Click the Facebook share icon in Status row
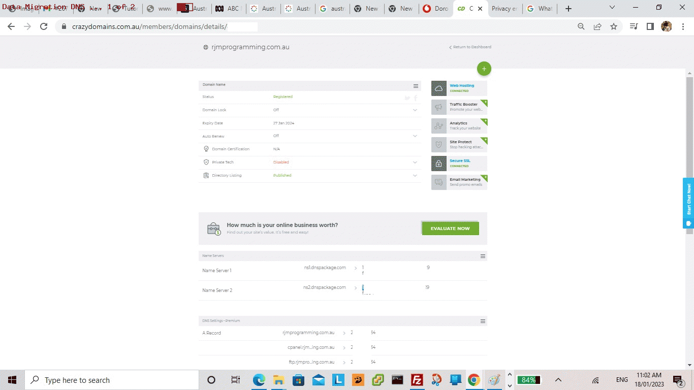The height and width of the screenshot is (390, 694). [416, 98]
